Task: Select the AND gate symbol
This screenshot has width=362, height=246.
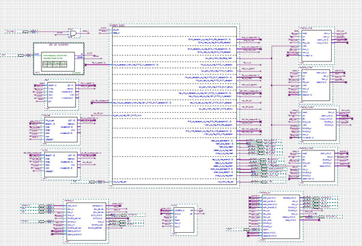Action: point(74,34)
